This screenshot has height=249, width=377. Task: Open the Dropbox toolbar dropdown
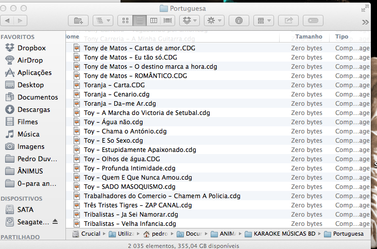tap(190, 21)
